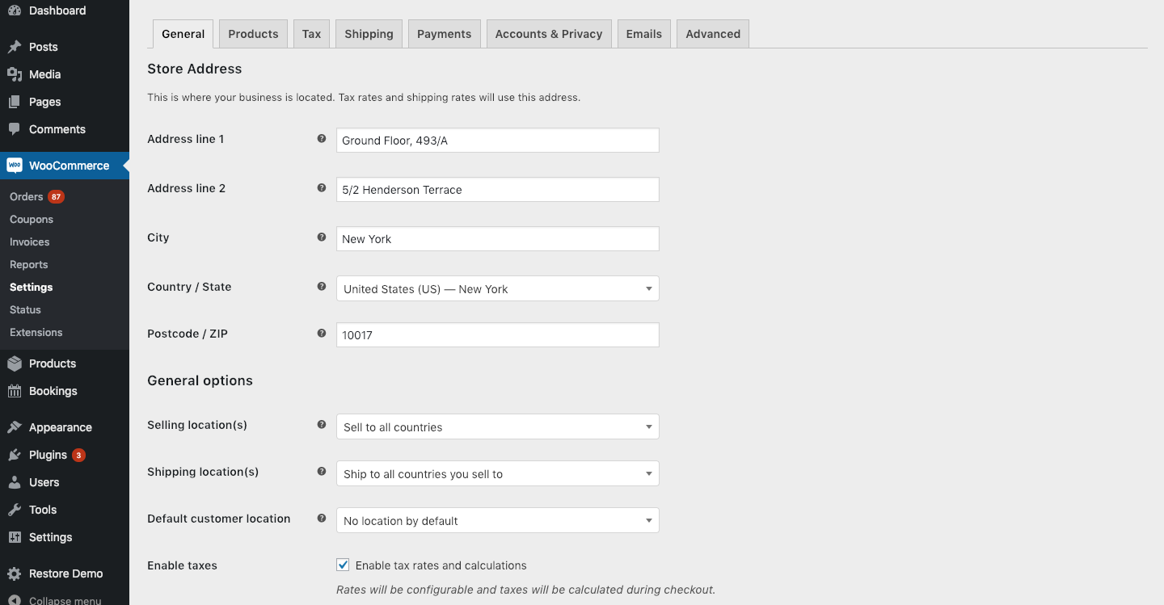Click help icon beside Address line 2
This screenshot has height=605, width=1164.
[x=322, y=188]
